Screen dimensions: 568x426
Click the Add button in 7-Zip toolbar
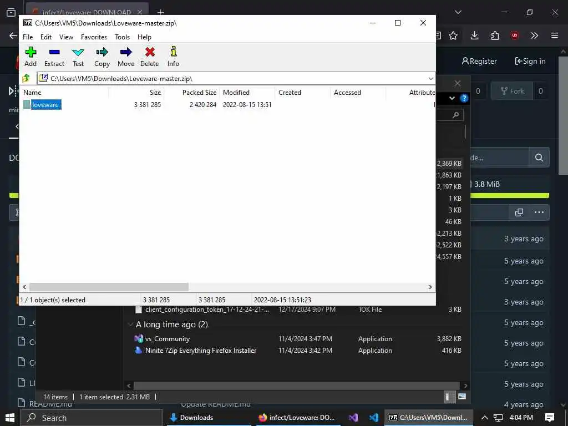pyautogui.click(x=31, y=57)
